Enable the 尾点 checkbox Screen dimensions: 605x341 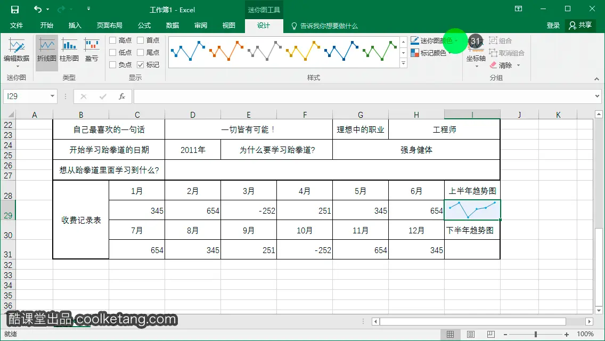tap(141, 53)
